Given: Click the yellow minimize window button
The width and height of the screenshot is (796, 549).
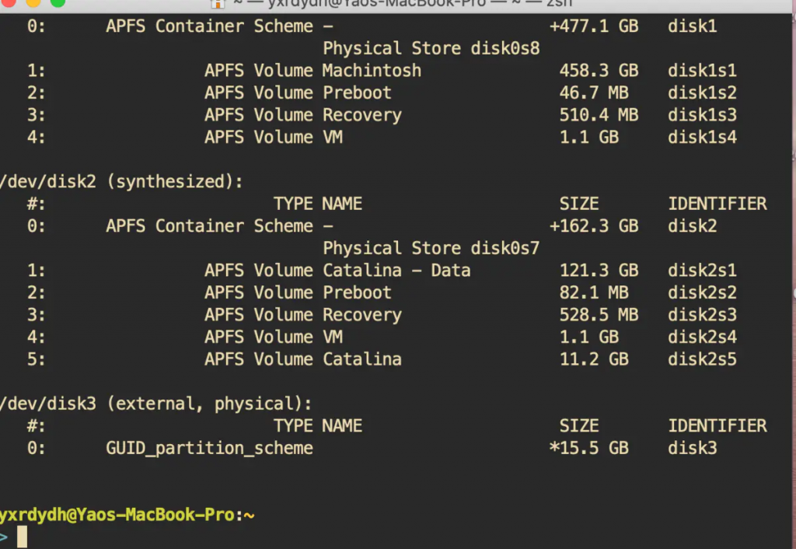Looking at the screenshot, I should tap(33, 2).
